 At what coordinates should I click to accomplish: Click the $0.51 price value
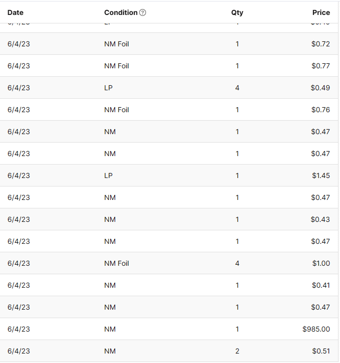click(321, 351)
